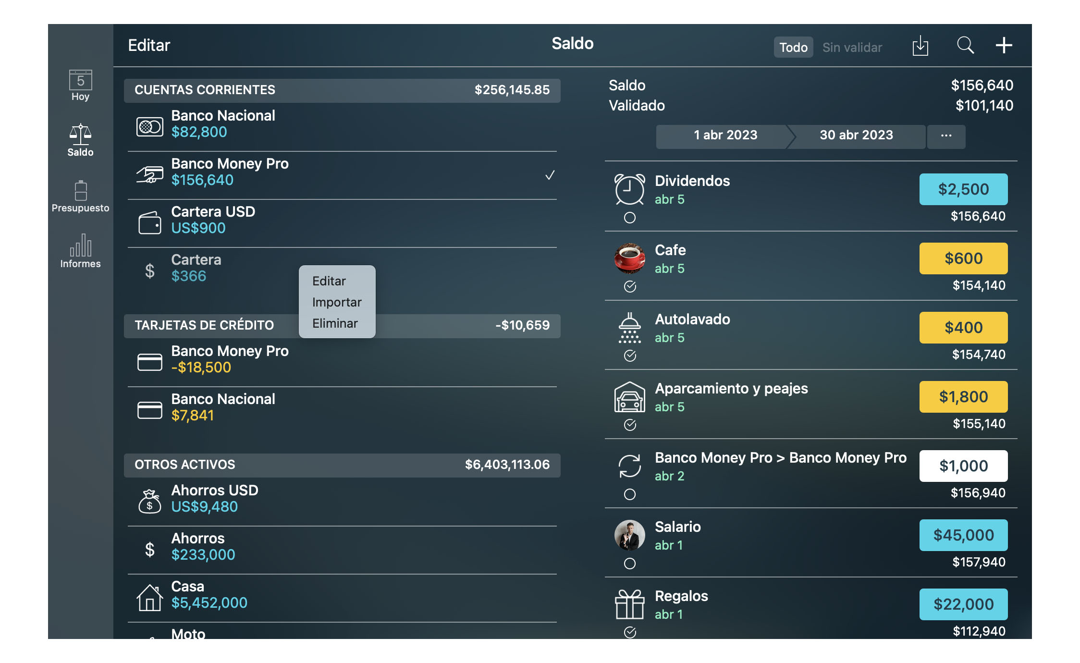Uncheck validation on the Autolavado transaction
The height and width of the screenshot is (663, 1080).
click(x=630, y=356)
